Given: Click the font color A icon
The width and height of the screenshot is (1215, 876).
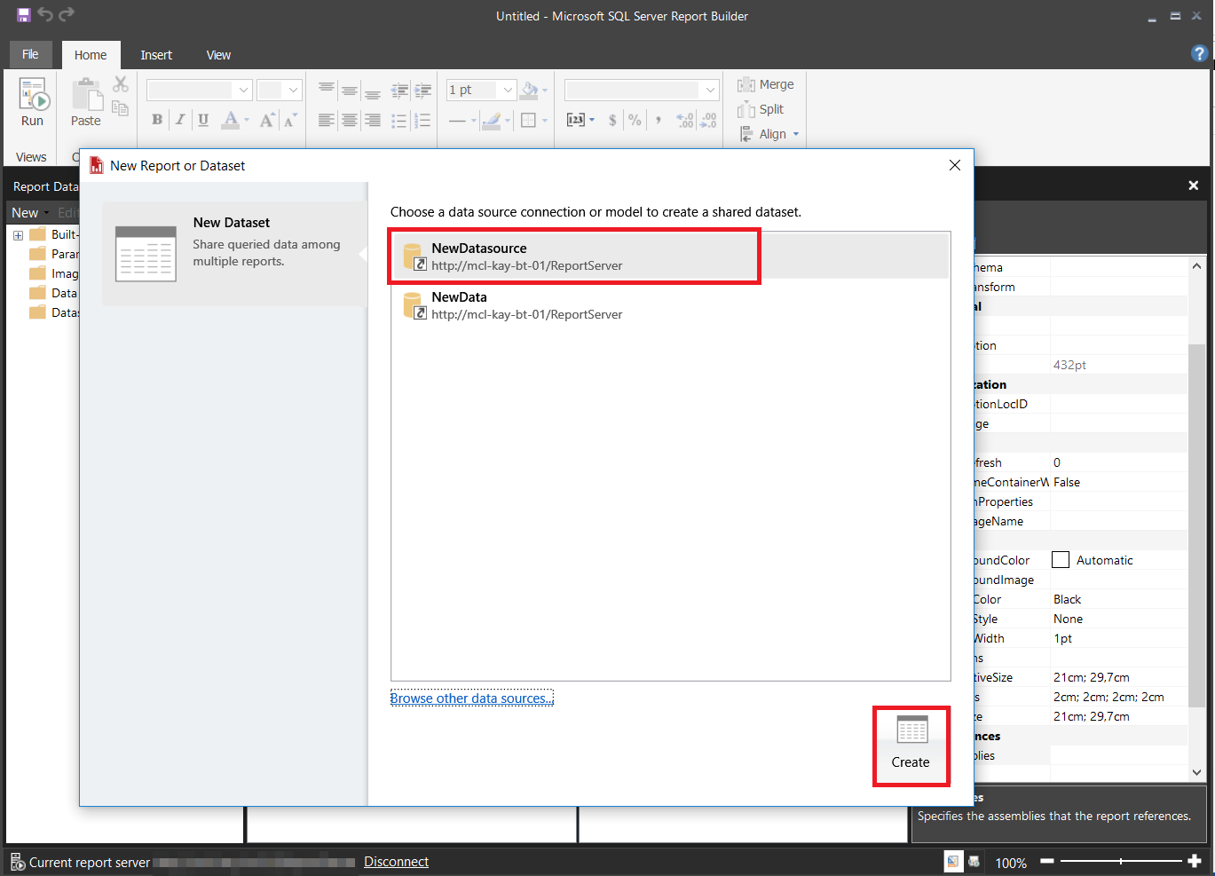Looking at the screenshot, I should [x=231, y=120].
